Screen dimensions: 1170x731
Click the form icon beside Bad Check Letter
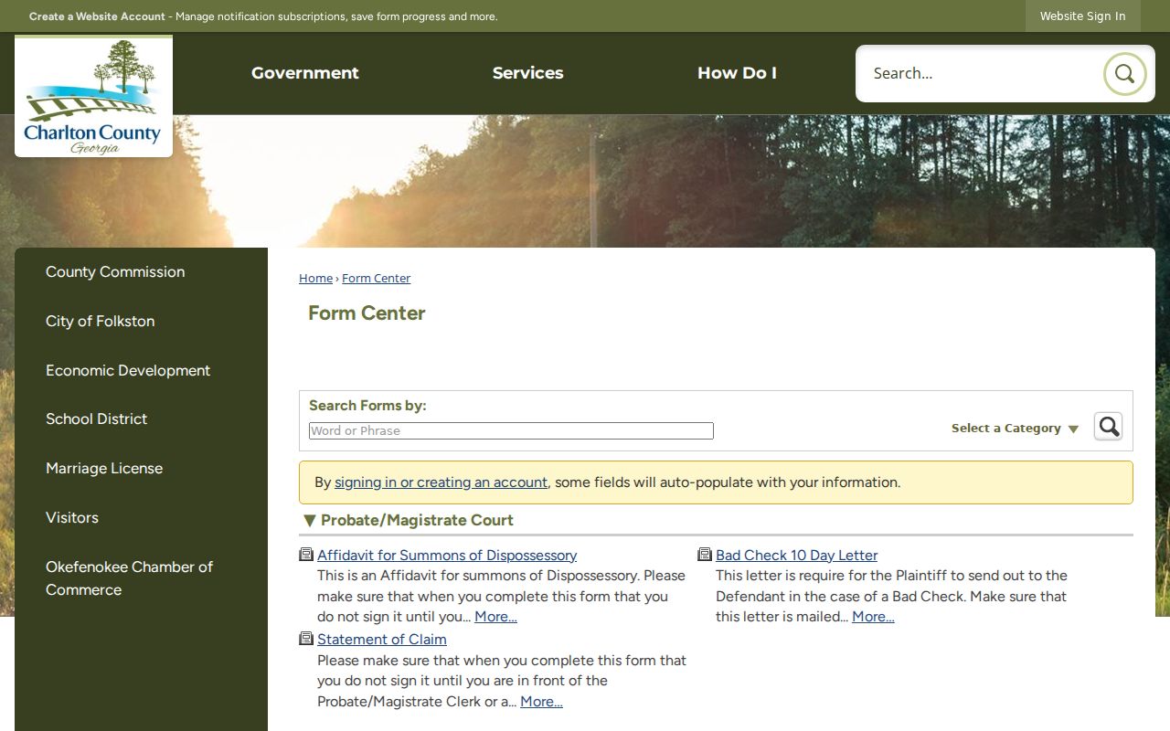(705, 555)
